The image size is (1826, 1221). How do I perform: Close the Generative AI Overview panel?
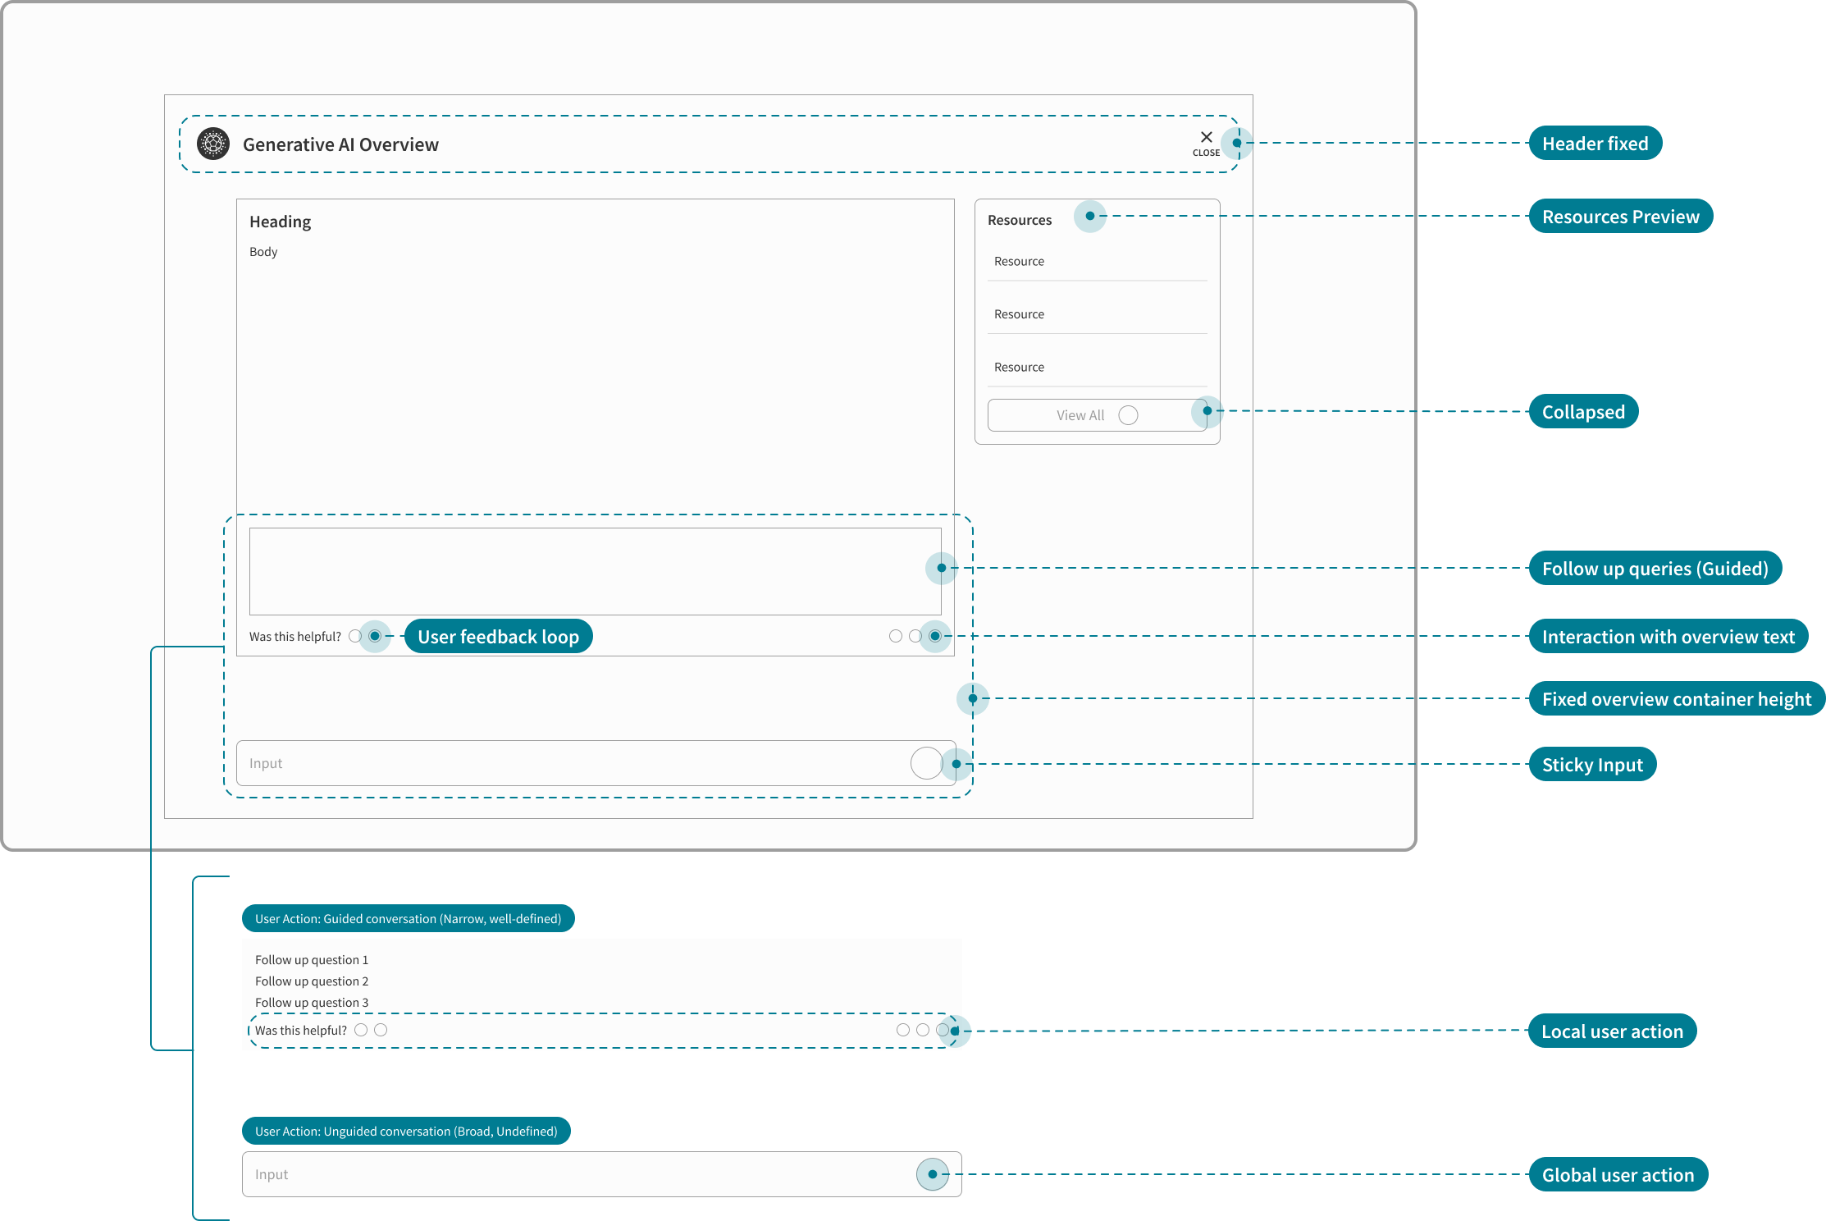pyautogui.click(x=1206, y=143)
